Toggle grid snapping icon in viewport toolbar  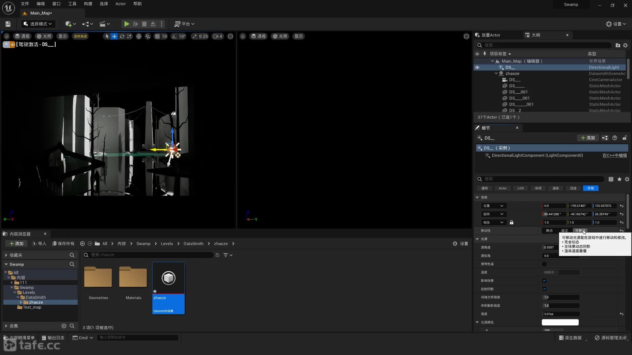pos(157,36)
